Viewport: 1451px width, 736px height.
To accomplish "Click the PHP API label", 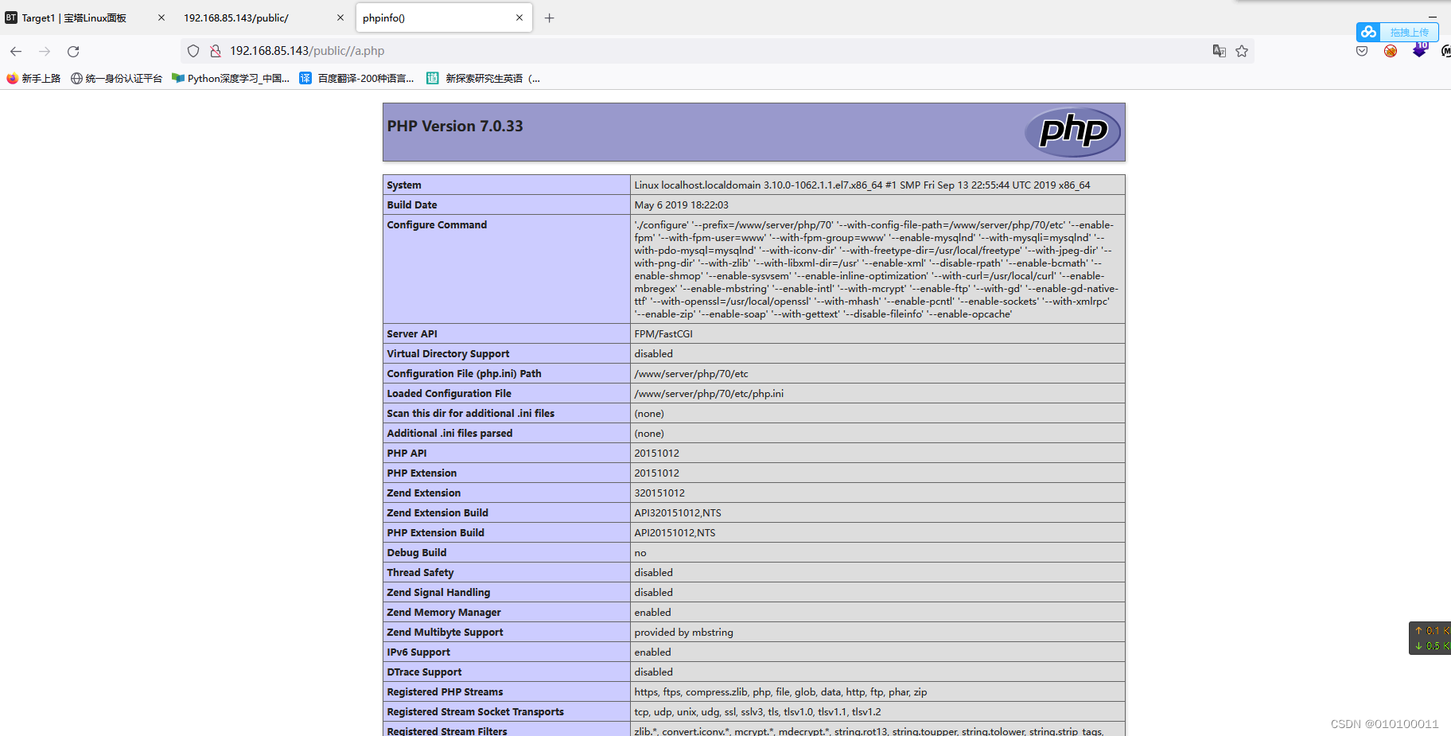I will click(407, 454).
